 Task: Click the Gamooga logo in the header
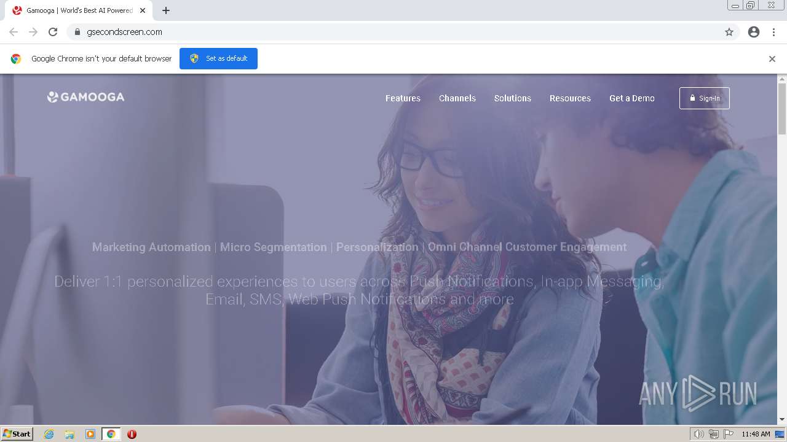(x=85, y=97)
